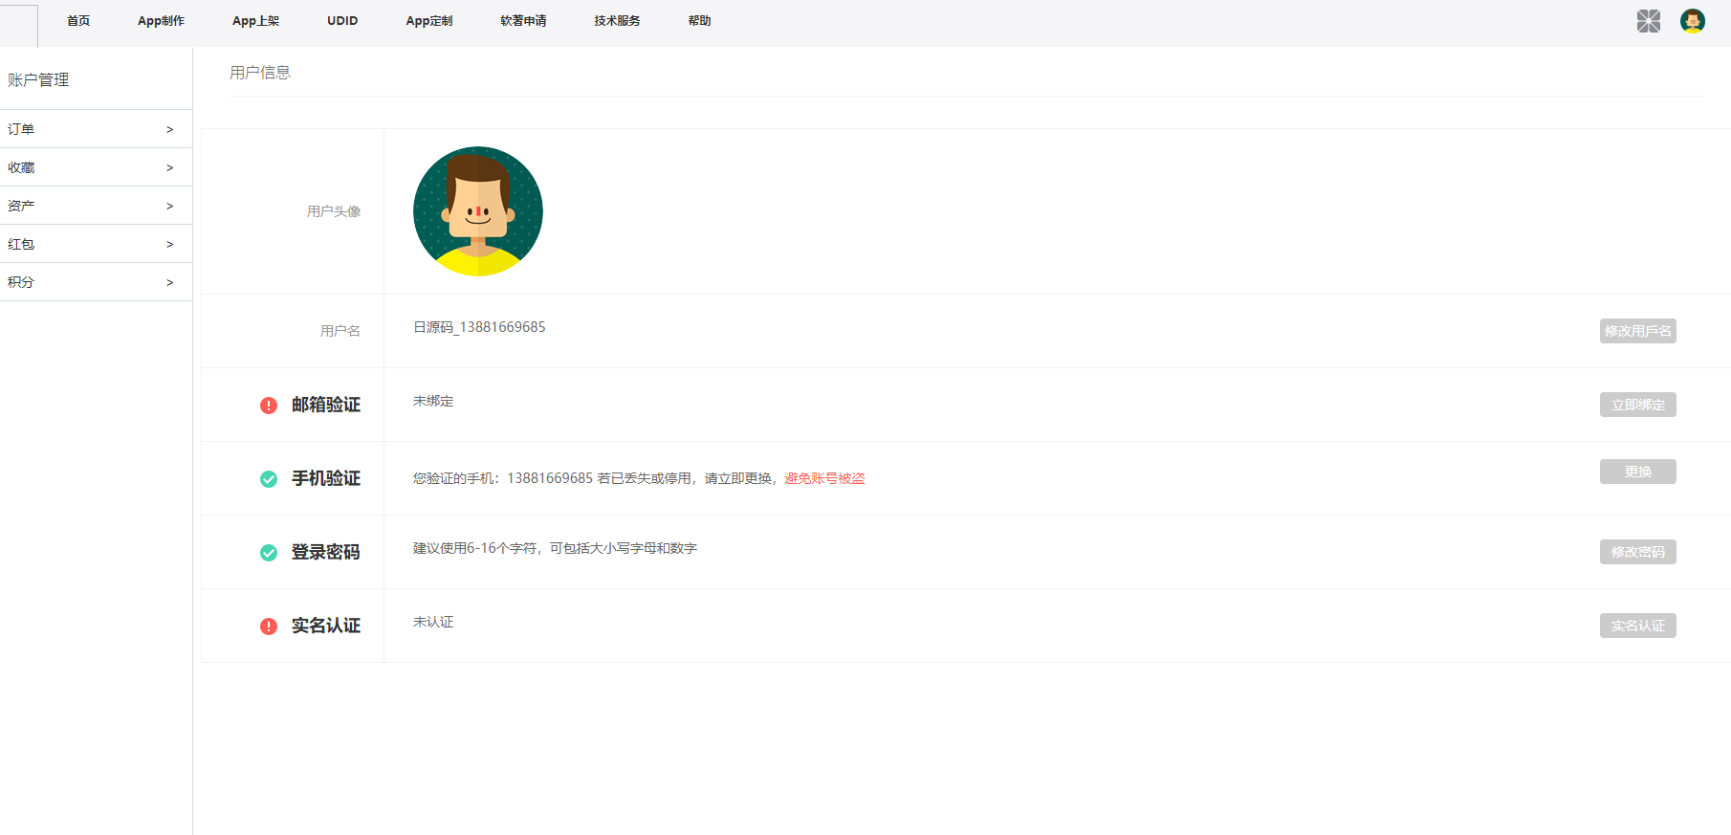Open the 软著申请 menu item
Image resolution: width=1731 pixels, height=835 pixels.
(x=523, y=21)
